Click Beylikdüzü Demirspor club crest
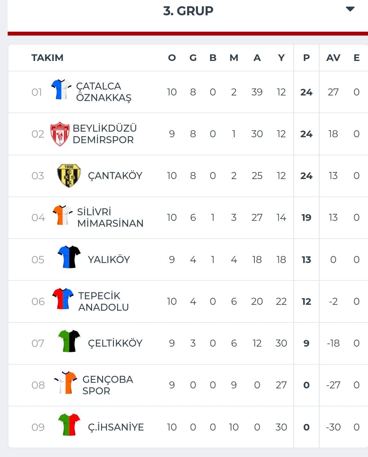Viewport: 368px width, 457px height. click(60, 134)
